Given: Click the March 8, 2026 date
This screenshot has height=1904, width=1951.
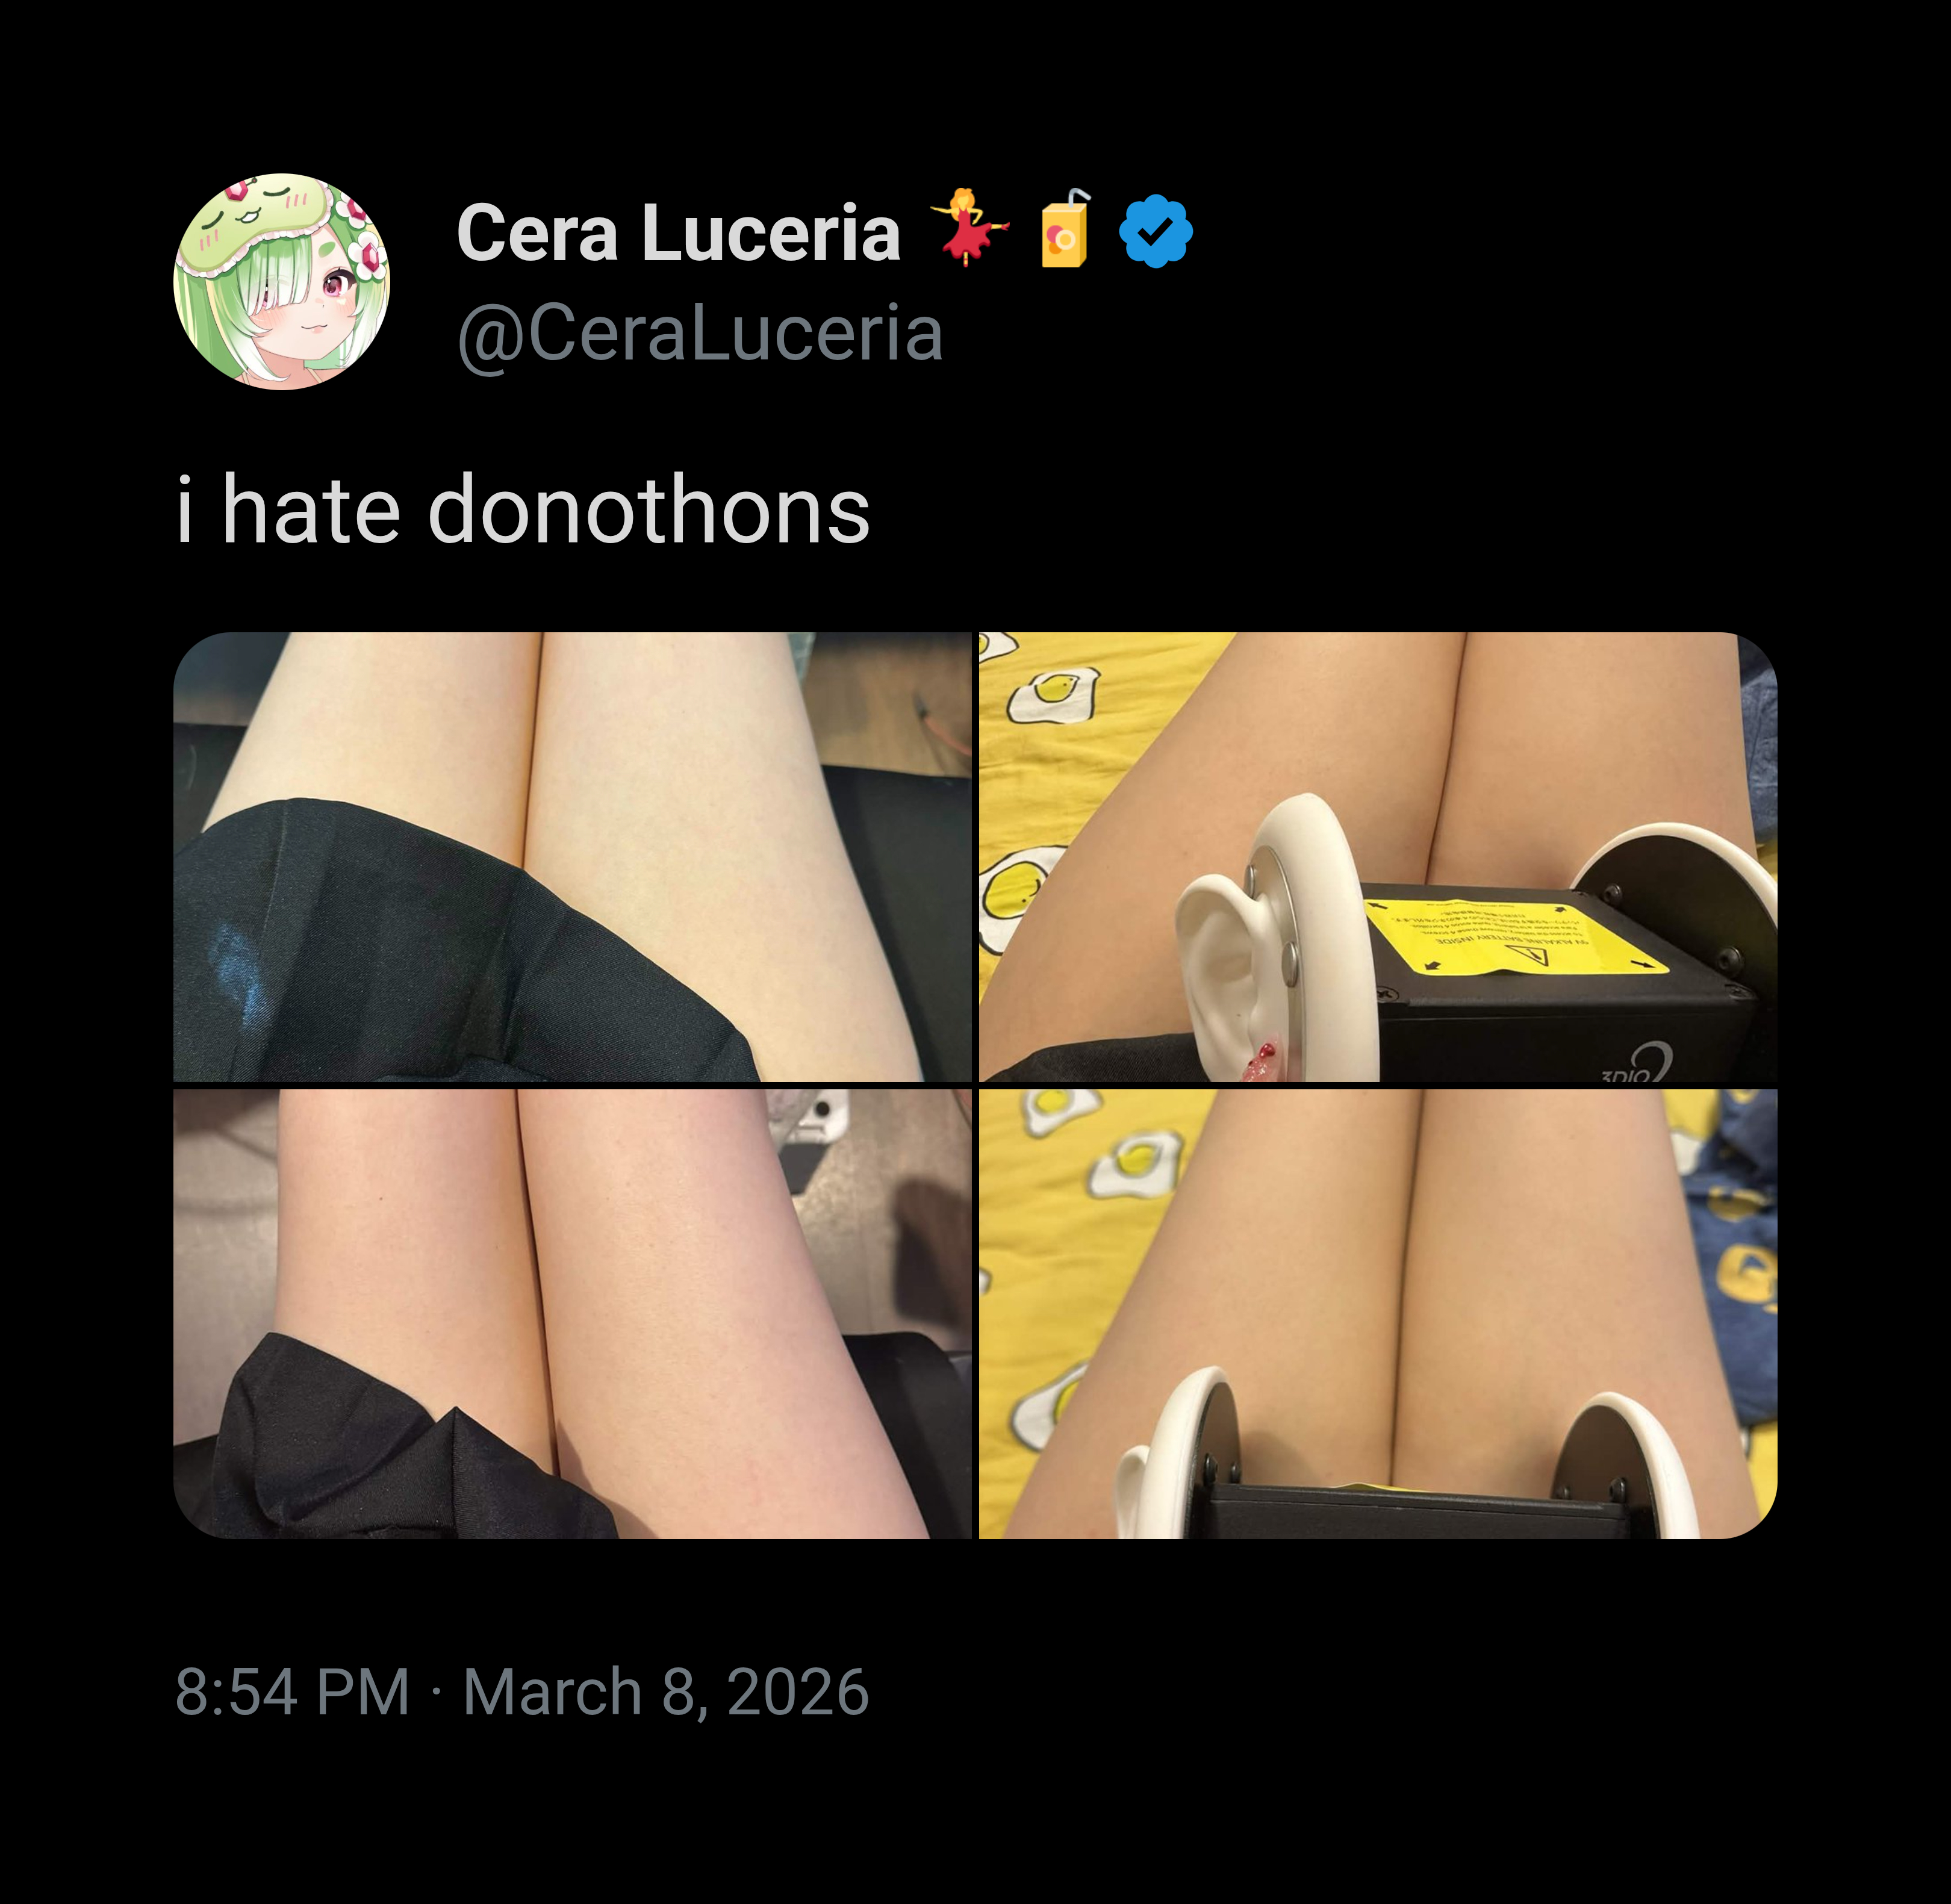Looking at the screenshot, I should click(x=666, y=1692).
